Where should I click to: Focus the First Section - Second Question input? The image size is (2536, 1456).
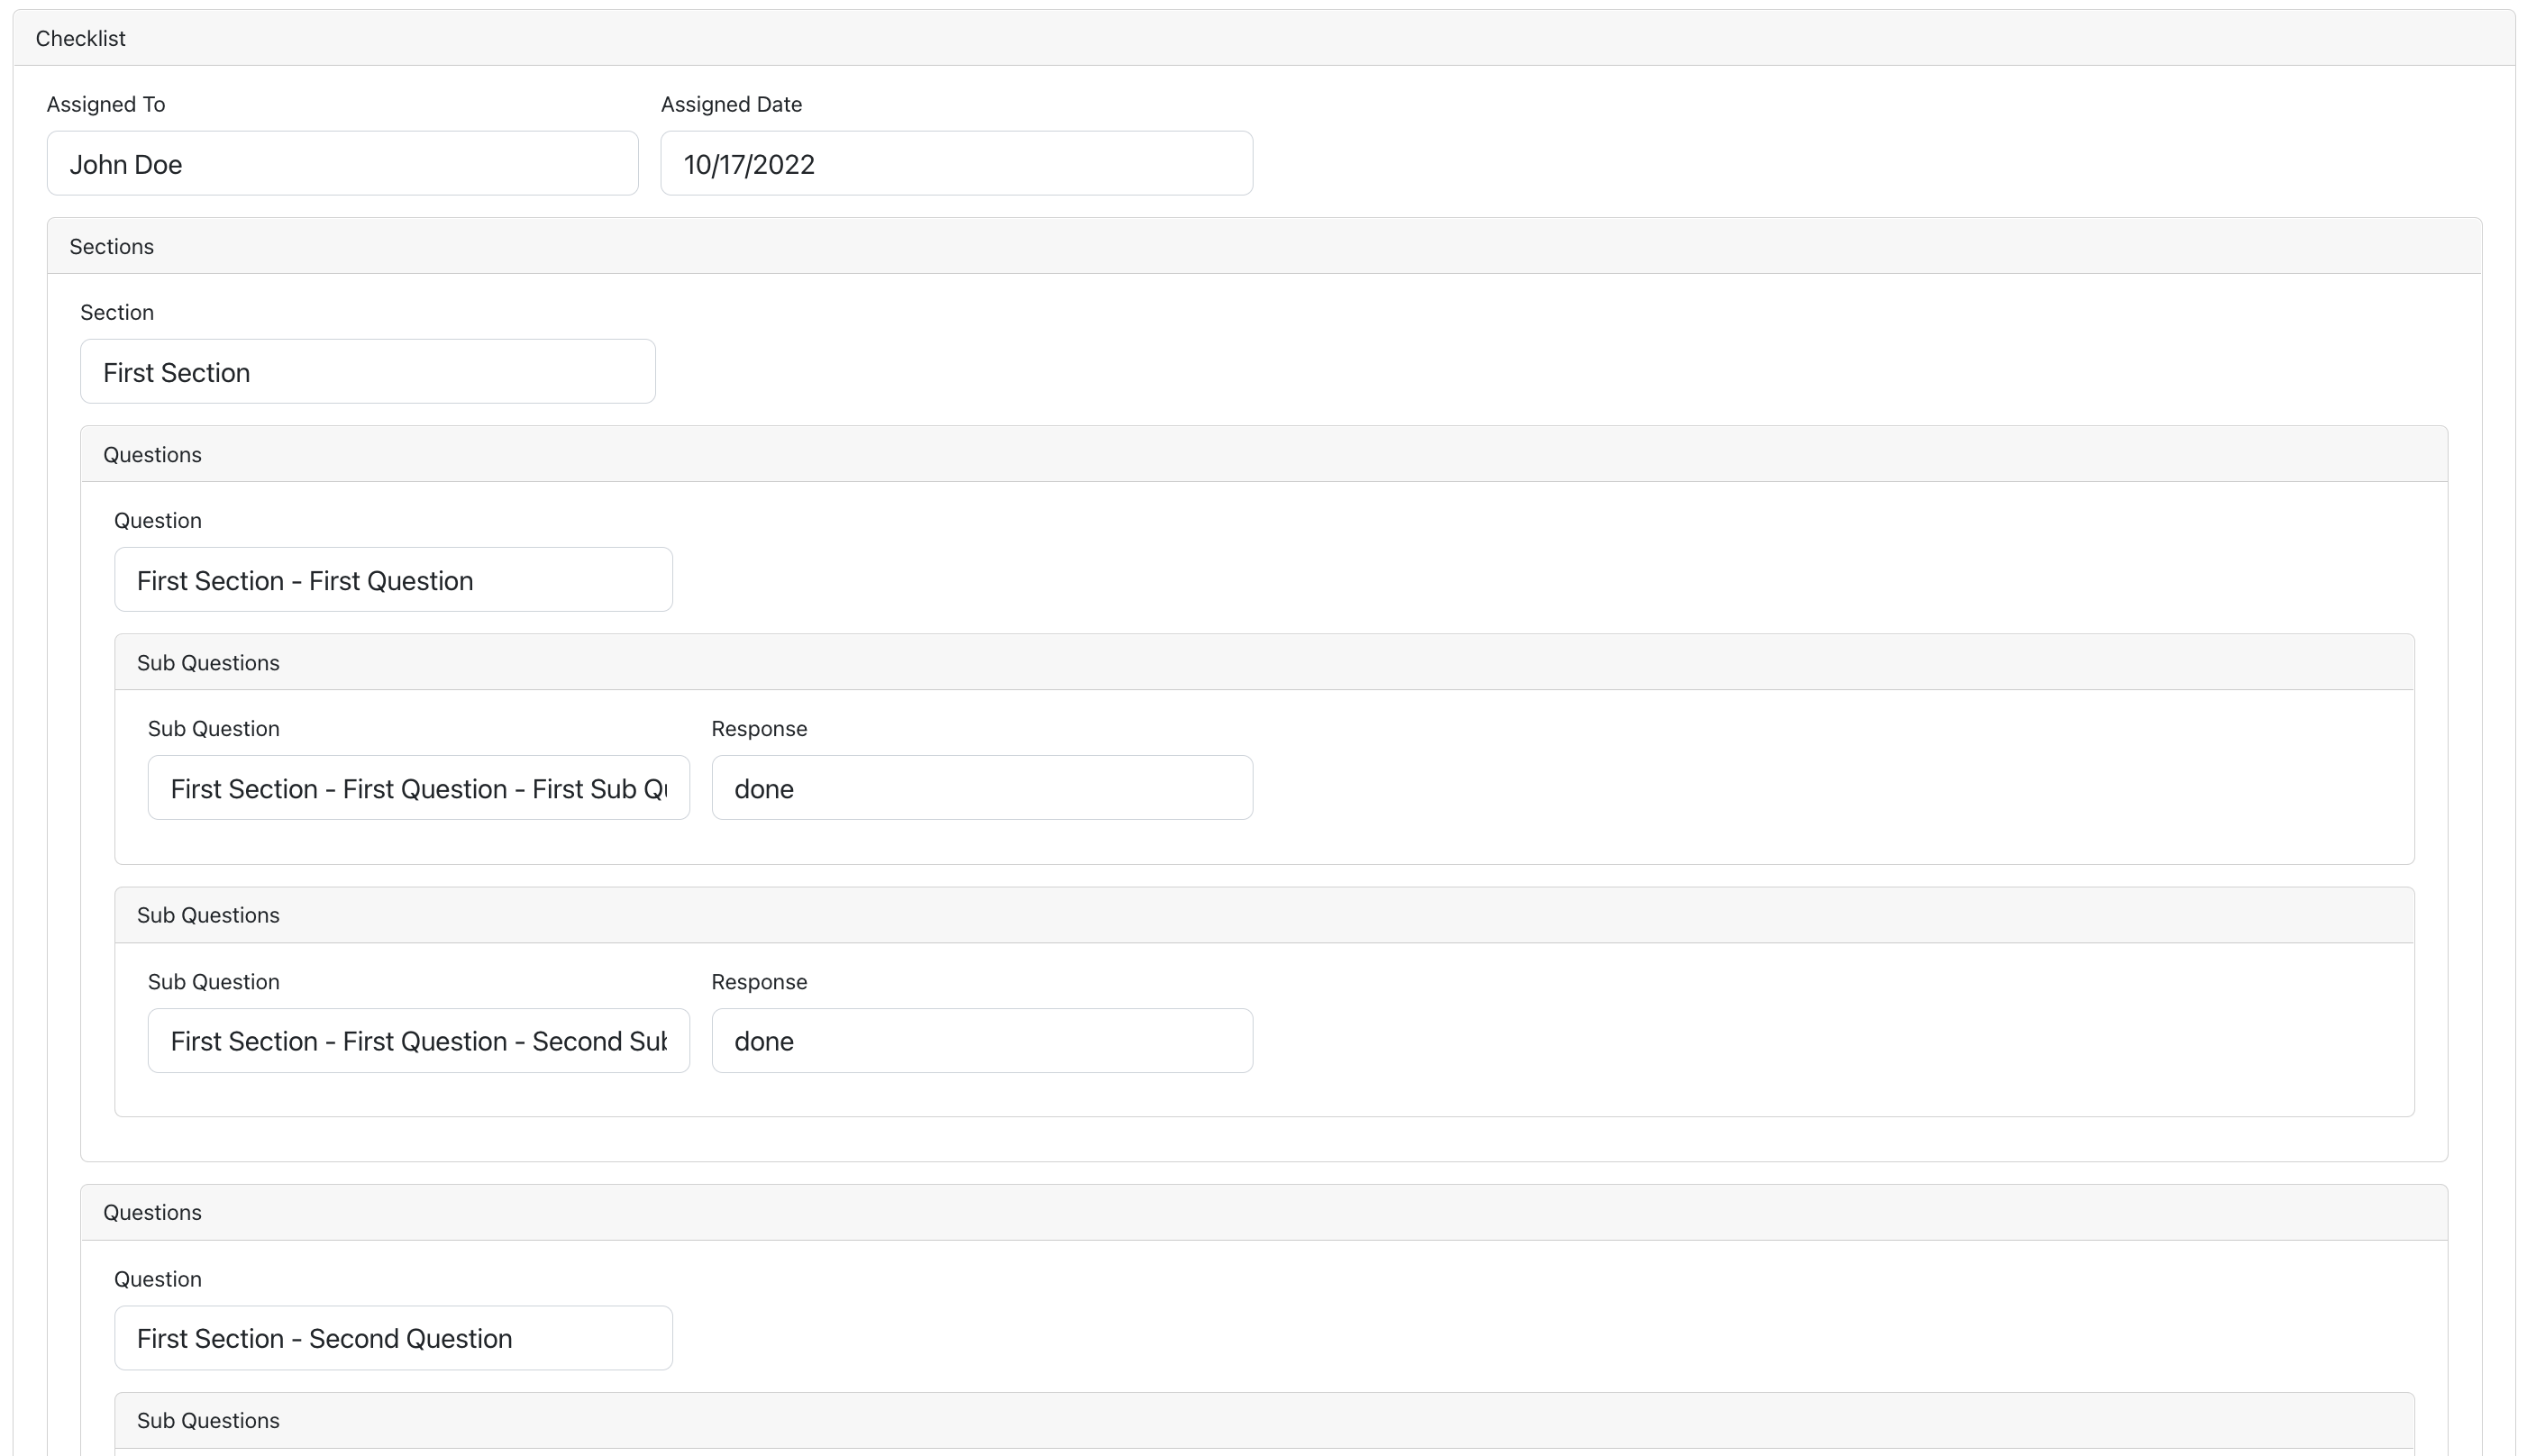point(393,1338)
